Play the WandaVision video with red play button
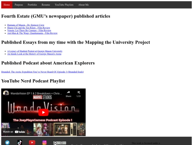 point(44,112)
